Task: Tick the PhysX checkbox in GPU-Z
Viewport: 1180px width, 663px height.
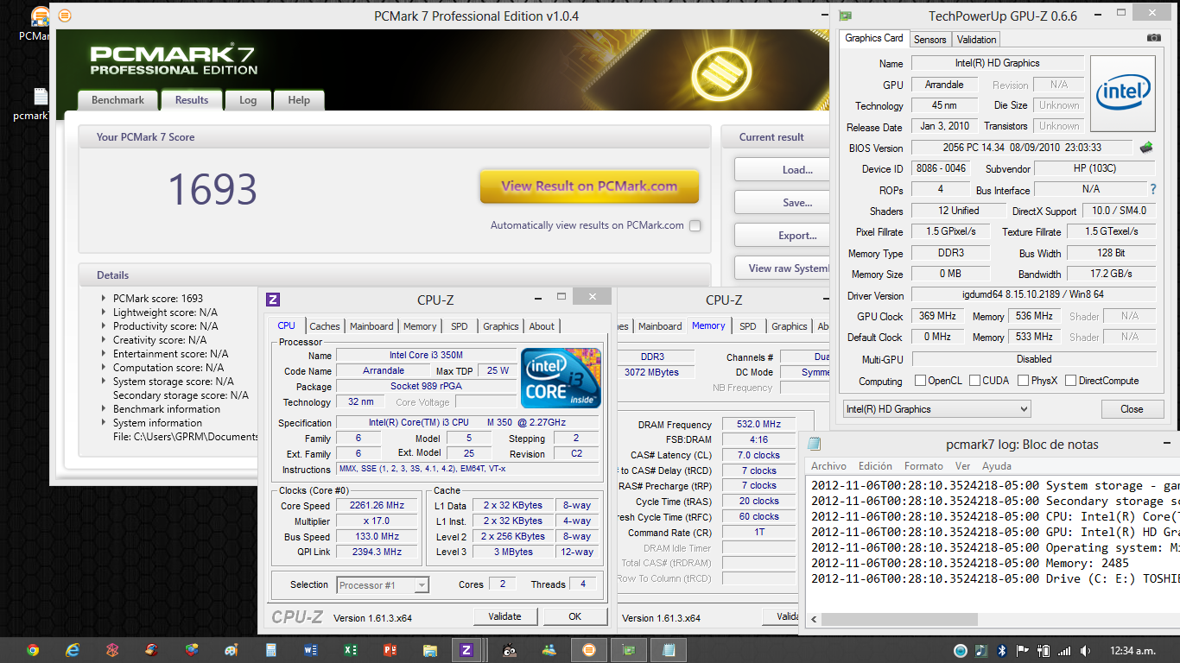Action: pos(1022,381)
